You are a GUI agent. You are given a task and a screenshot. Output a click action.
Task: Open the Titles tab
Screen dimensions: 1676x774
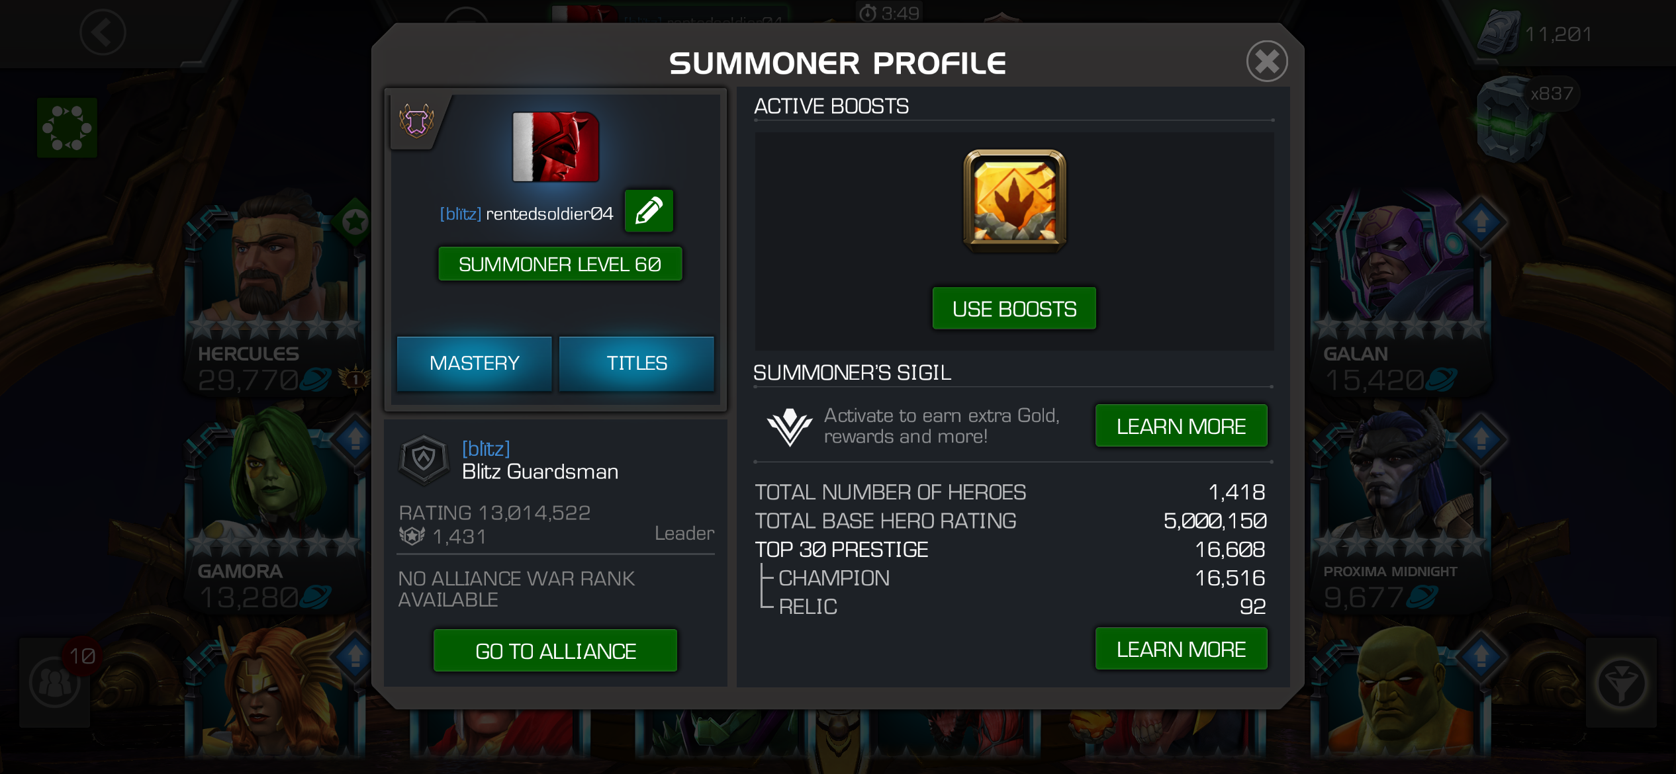click(x=637, y=363)
